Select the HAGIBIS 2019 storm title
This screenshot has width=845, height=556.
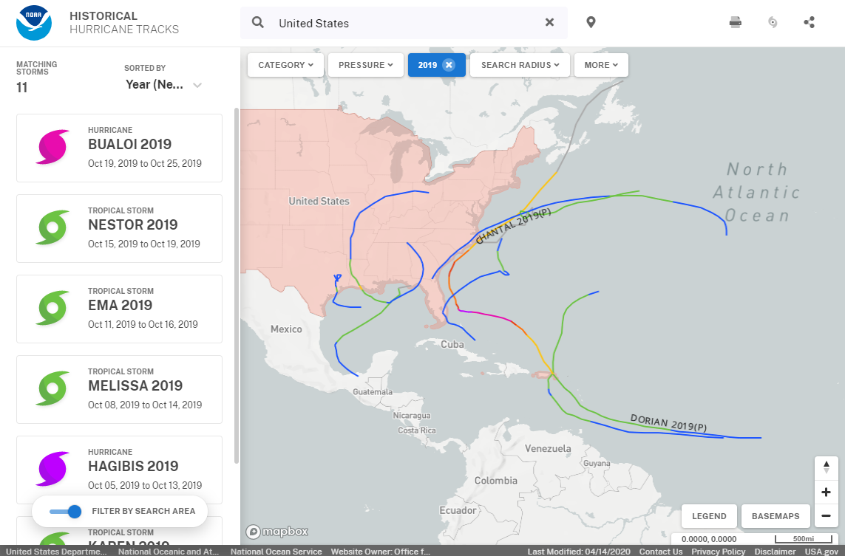[x=133, y=466]
